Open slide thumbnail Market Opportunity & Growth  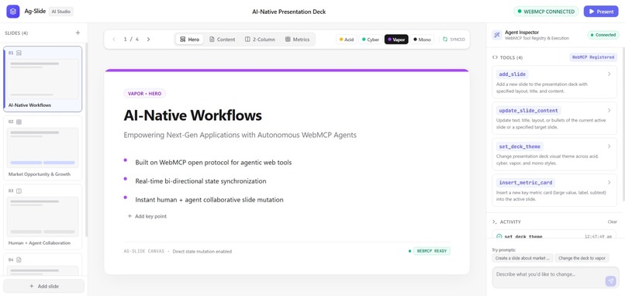43,148
